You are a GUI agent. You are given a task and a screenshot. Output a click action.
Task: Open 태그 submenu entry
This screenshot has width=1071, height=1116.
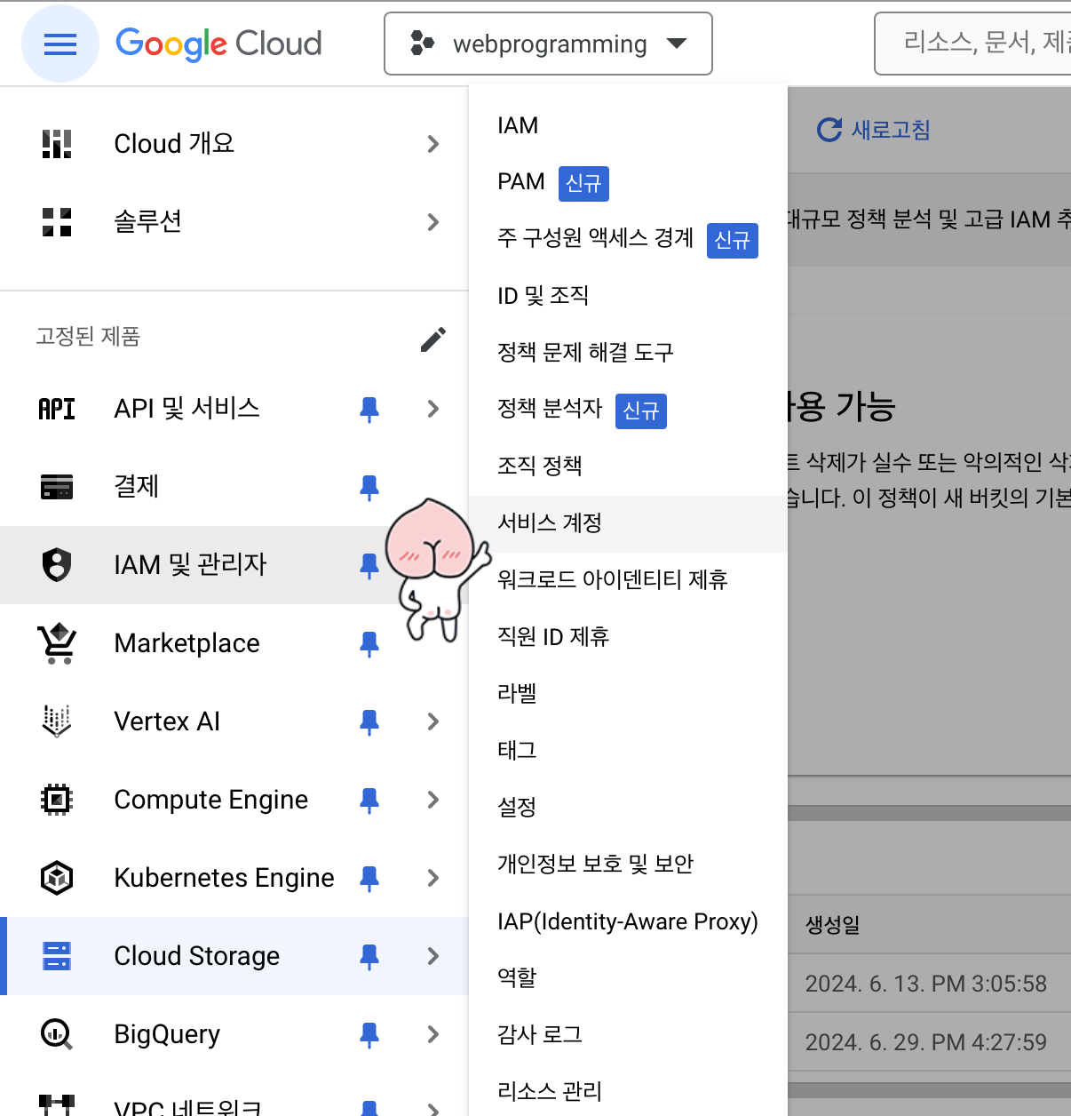click(x=628, y=751)
